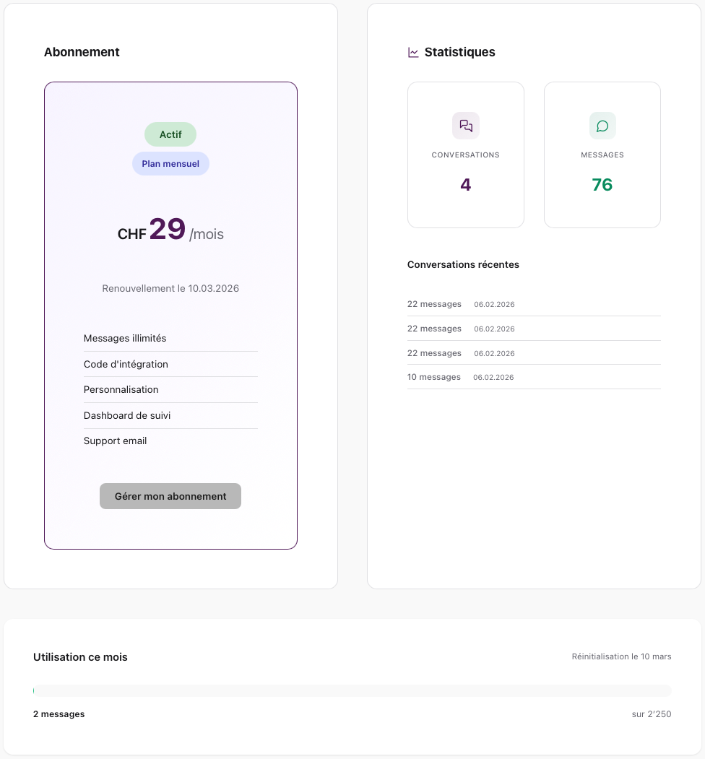
Task: Click the chart icon next to Statistiques
Action: click(412, 52)
